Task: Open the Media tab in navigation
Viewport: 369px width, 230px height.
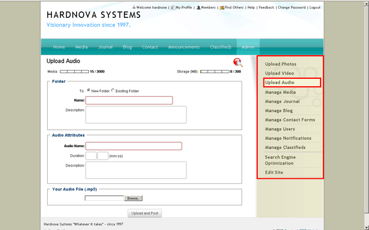Action: point(82,47)
